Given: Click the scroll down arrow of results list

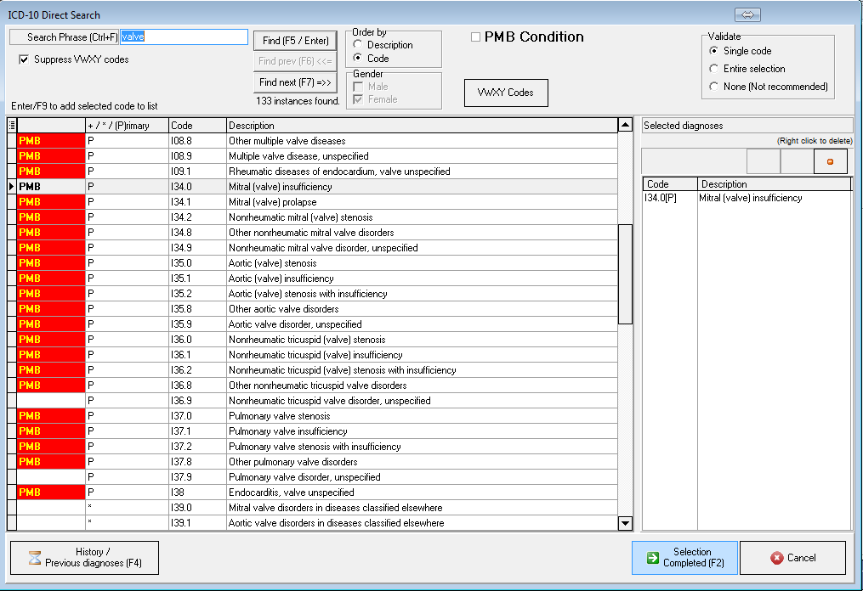Looking at the screenshot, I should [625, 524].
